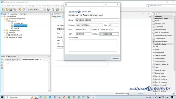Close the Paleta panel tab
This screenshot has height=99, width=176.
click(x=158, y=14)
